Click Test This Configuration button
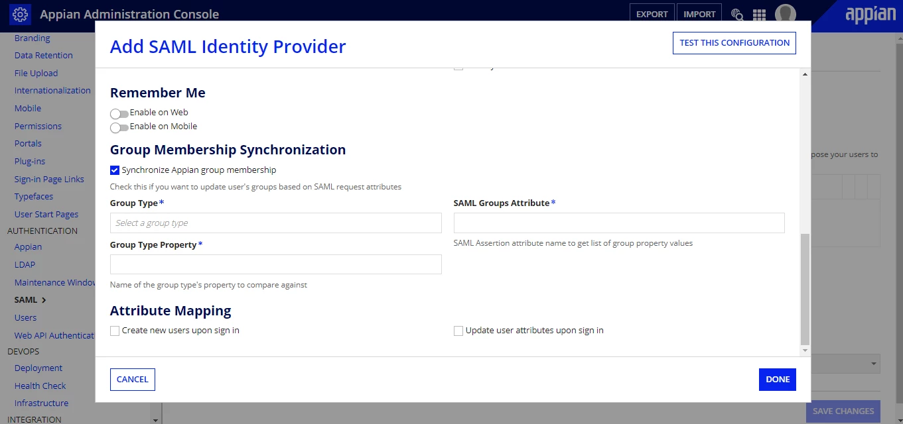 (x=734, y=42)
